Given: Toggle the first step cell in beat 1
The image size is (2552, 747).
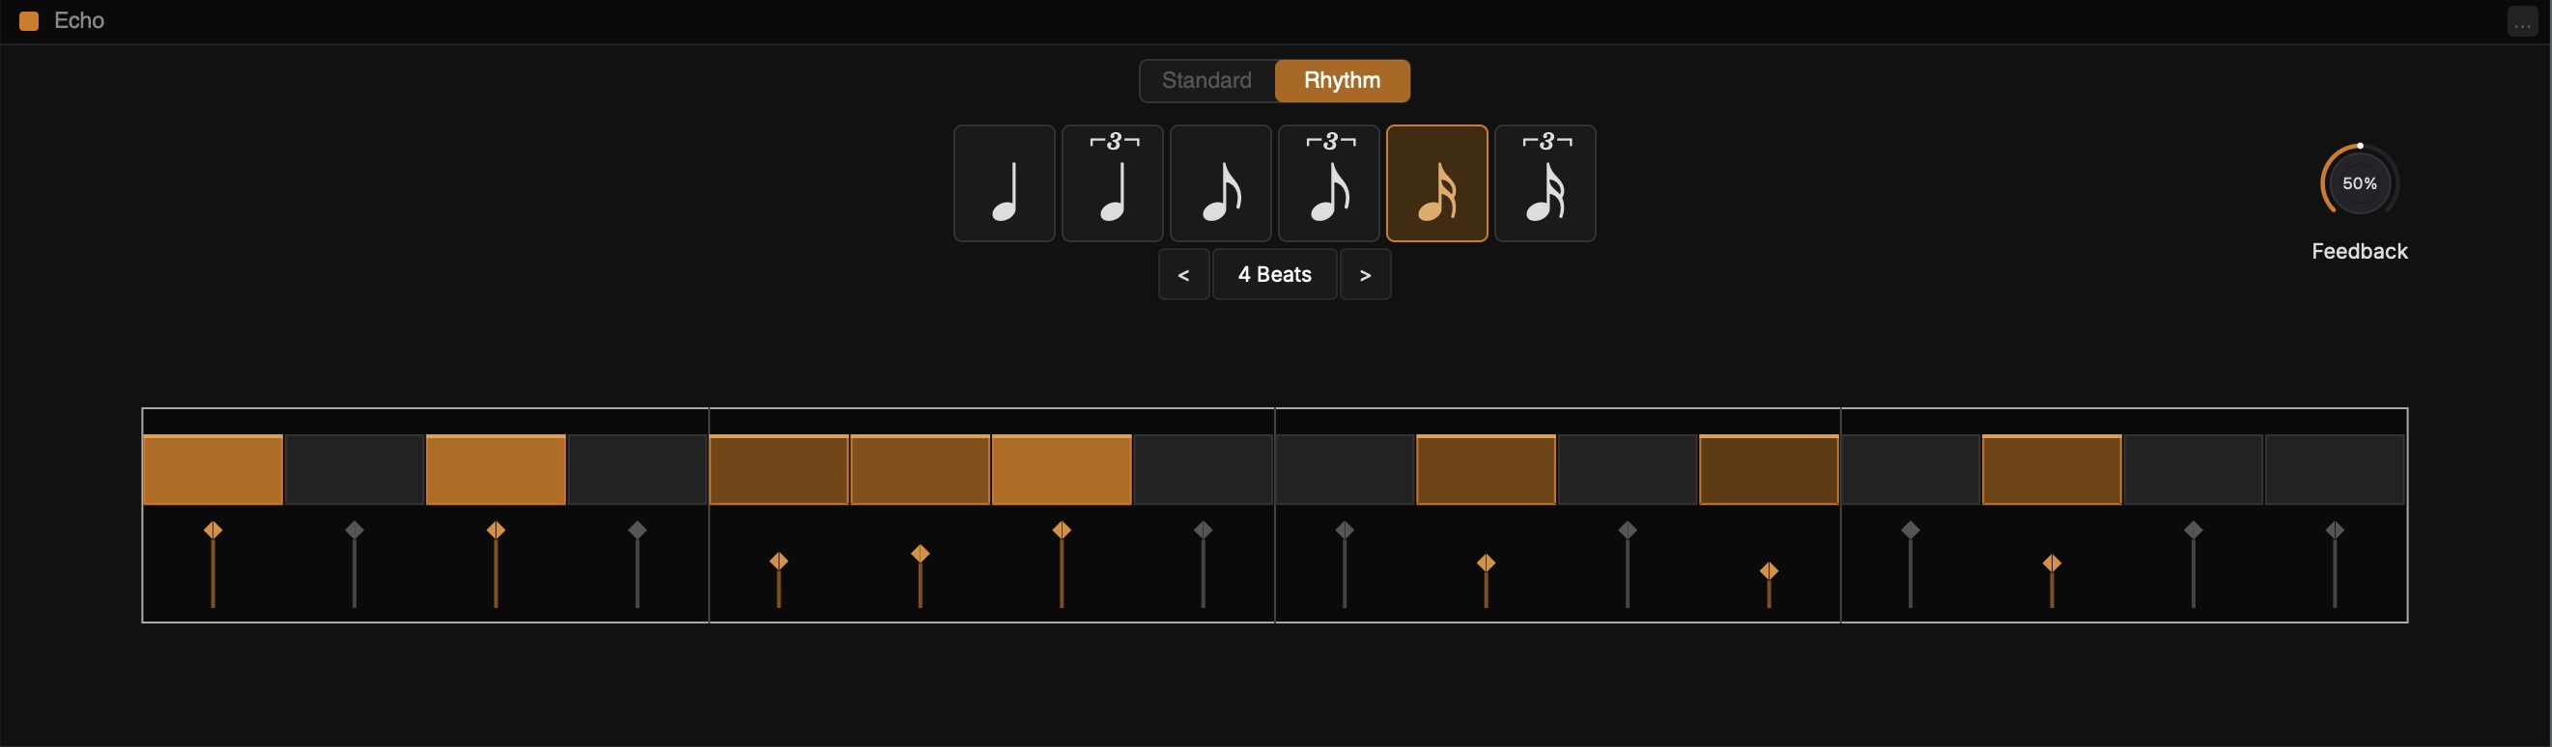Looking at the screenshot, I should [x=213, y=470].
